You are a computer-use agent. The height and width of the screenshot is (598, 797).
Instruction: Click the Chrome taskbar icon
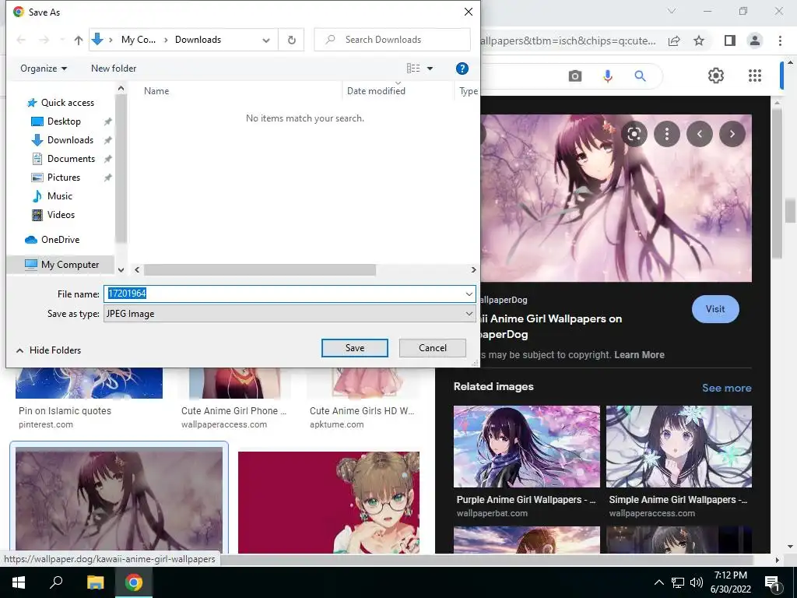point(134,582)
